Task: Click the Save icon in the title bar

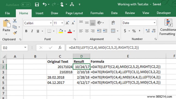Action: tap(37, 4)
